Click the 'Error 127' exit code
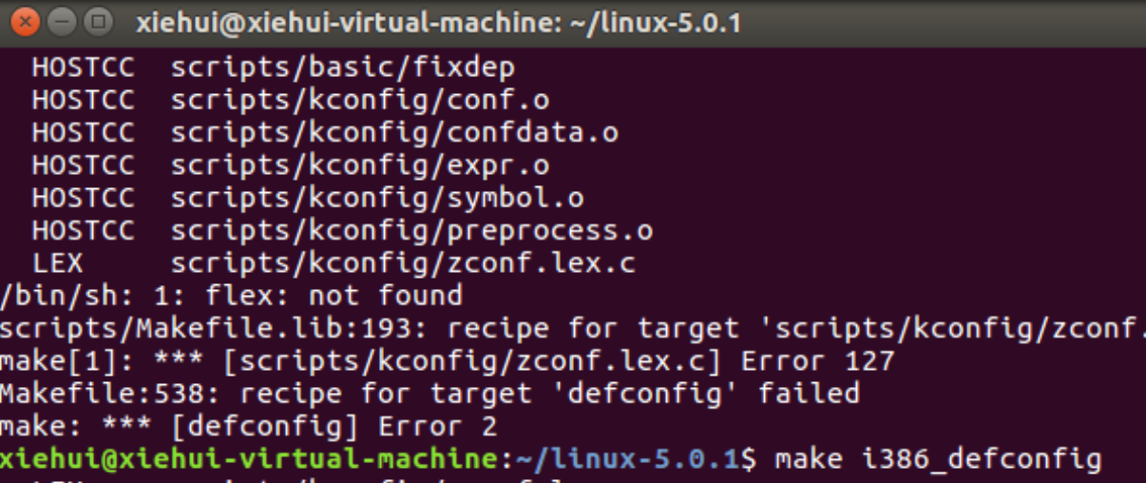 point(817,361)
